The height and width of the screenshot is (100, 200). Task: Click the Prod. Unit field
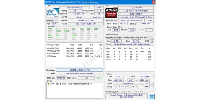(97, 17)
